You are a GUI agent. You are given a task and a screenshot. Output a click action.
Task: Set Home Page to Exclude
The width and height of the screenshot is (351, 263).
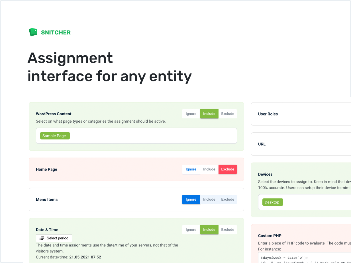click(x=228, y=169)
